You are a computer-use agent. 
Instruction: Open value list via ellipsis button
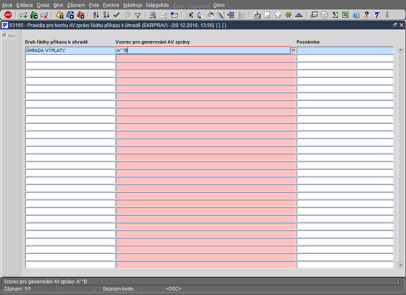[x=293, y=50]
